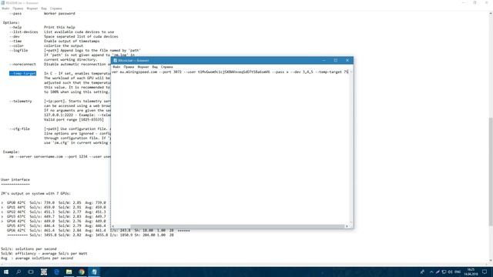Open Правка menu in the front Notepad window
The height and width of the screenshot is (277, 493).
point(129,67)
